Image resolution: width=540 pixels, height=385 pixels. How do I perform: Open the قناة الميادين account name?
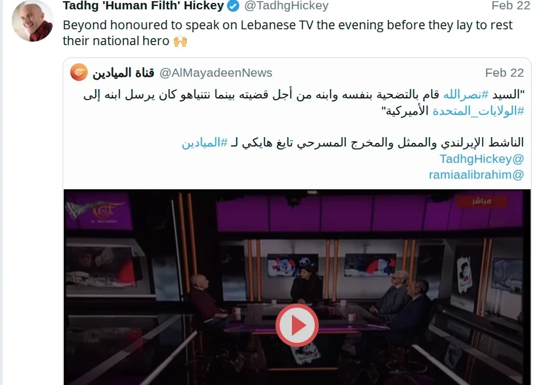tap(123, 73)
